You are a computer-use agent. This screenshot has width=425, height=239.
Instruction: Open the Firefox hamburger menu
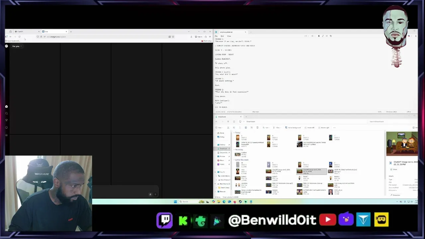[210, 37]
